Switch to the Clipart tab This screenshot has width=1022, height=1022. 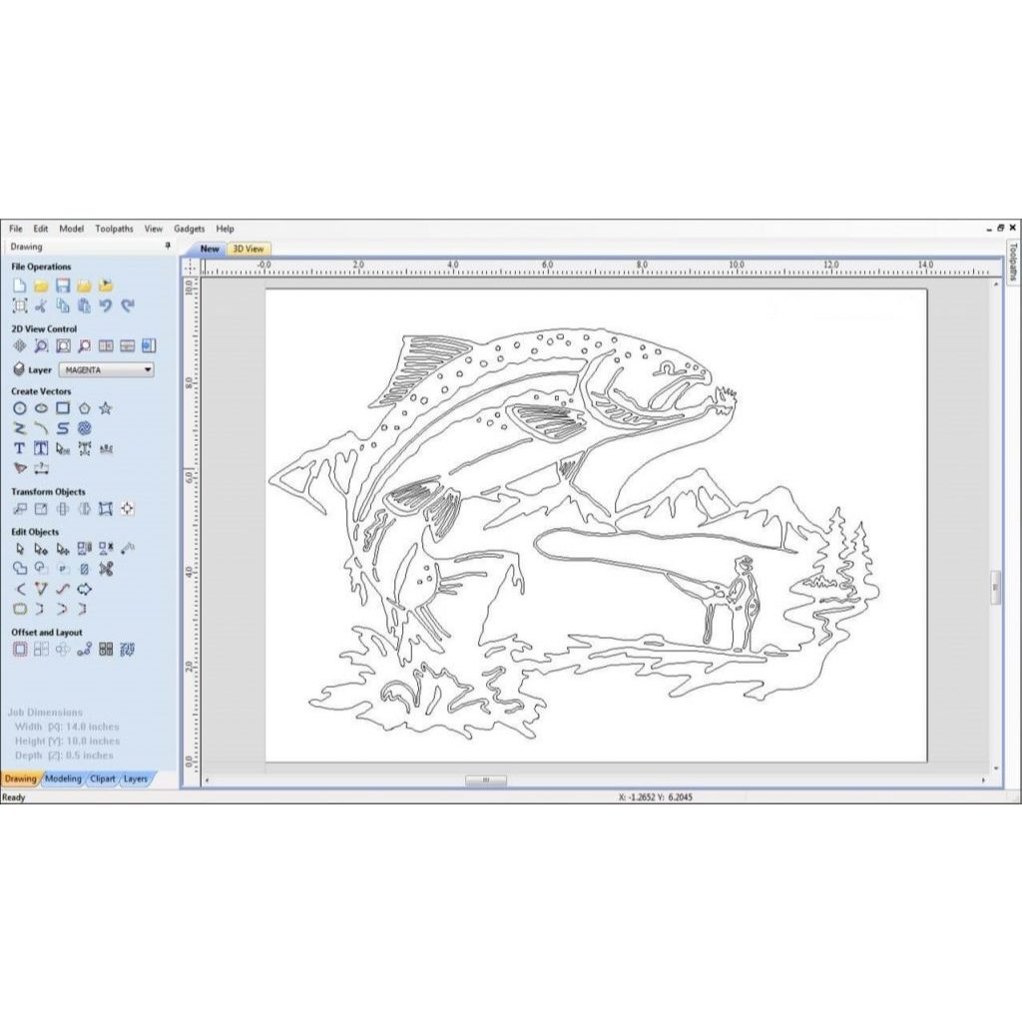[103, 778]
